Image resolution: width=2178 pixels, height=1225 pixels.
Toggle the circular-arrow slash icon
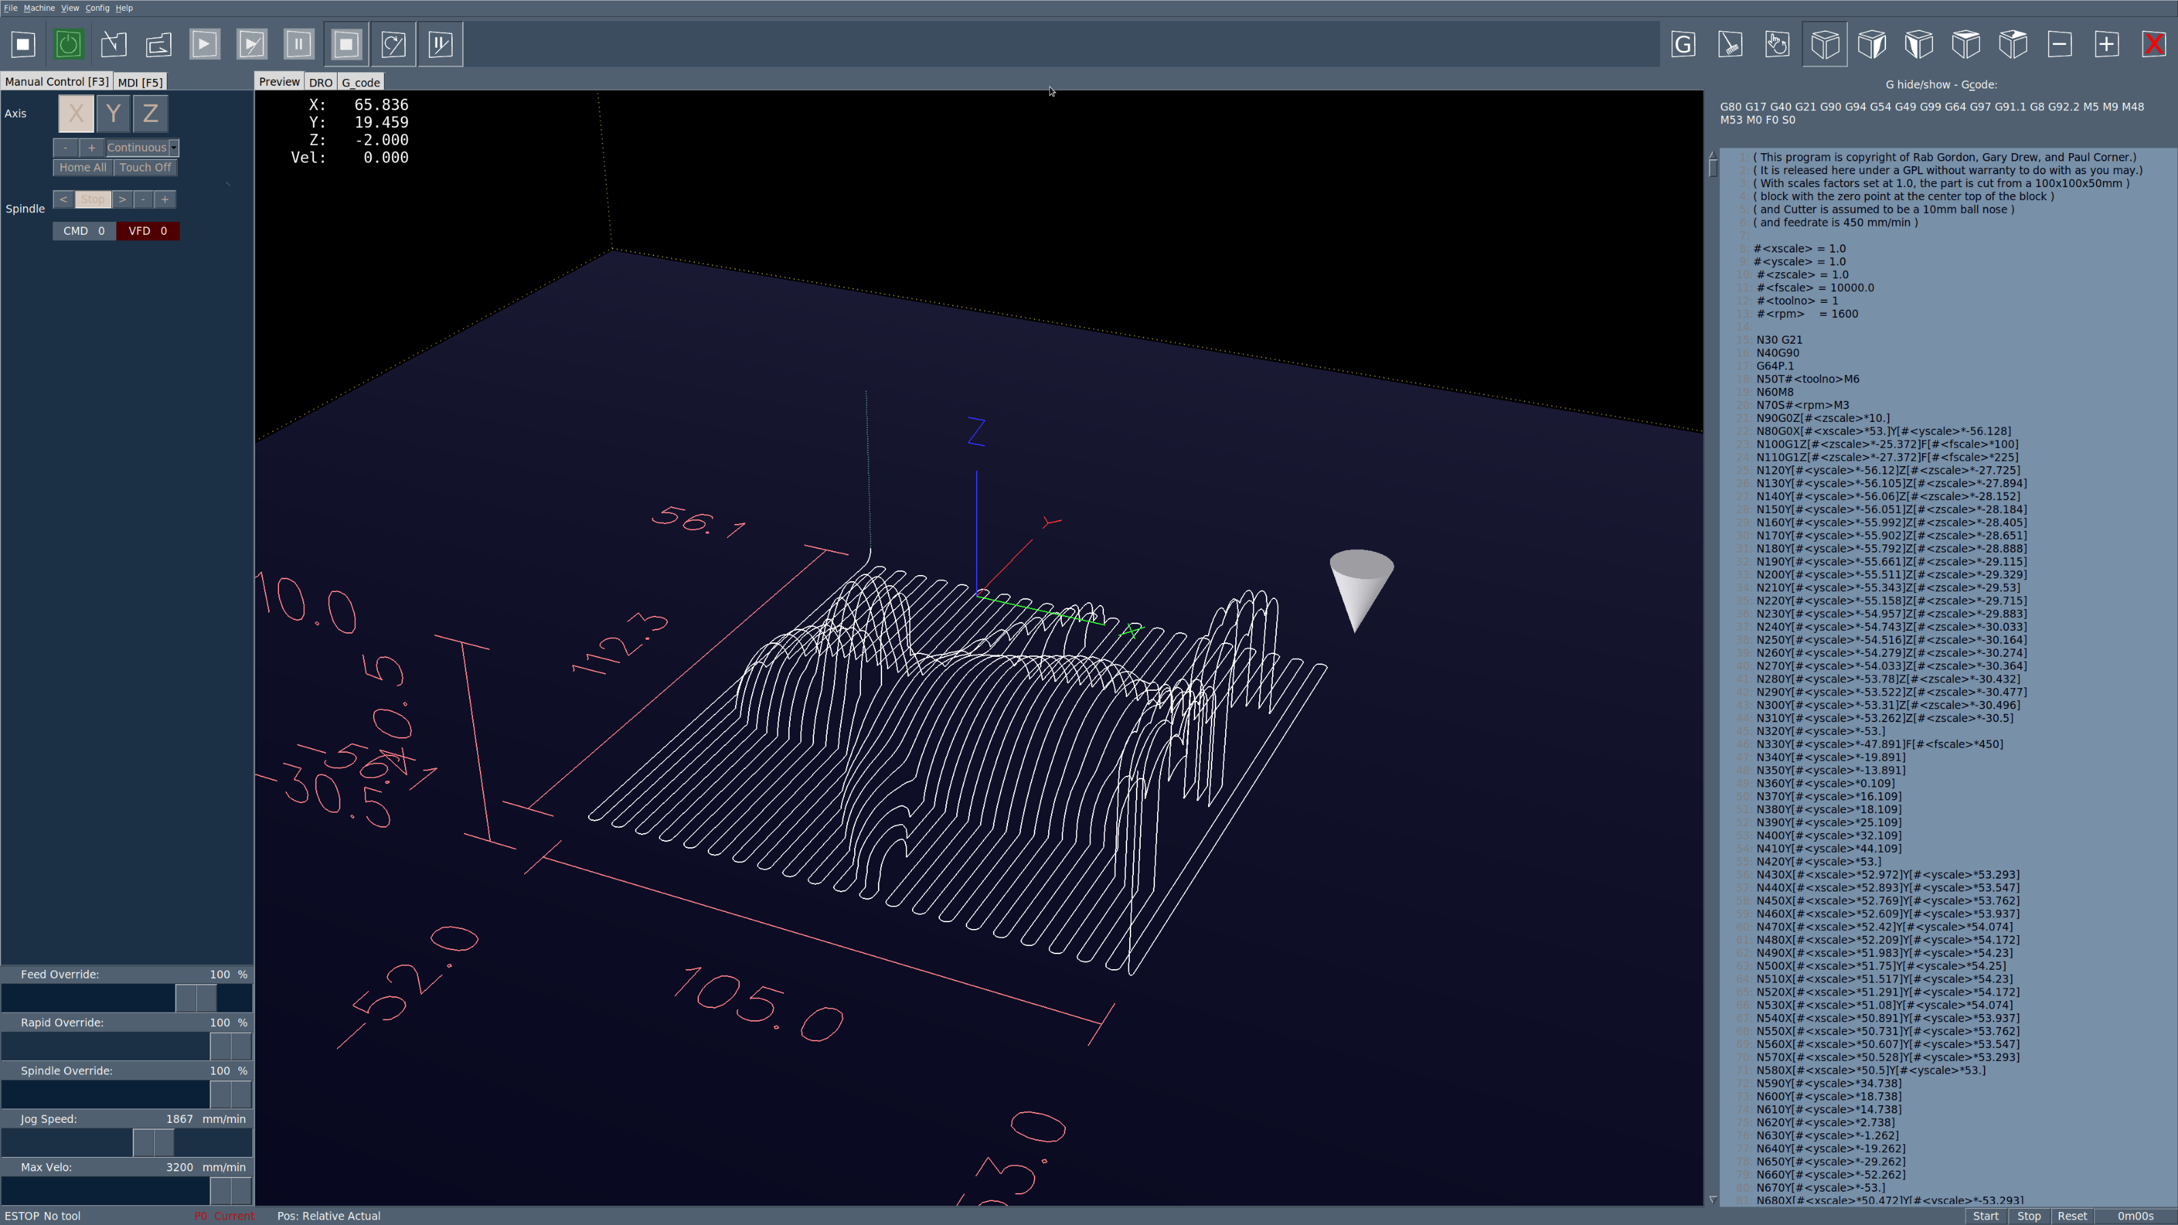click(393, 44)
